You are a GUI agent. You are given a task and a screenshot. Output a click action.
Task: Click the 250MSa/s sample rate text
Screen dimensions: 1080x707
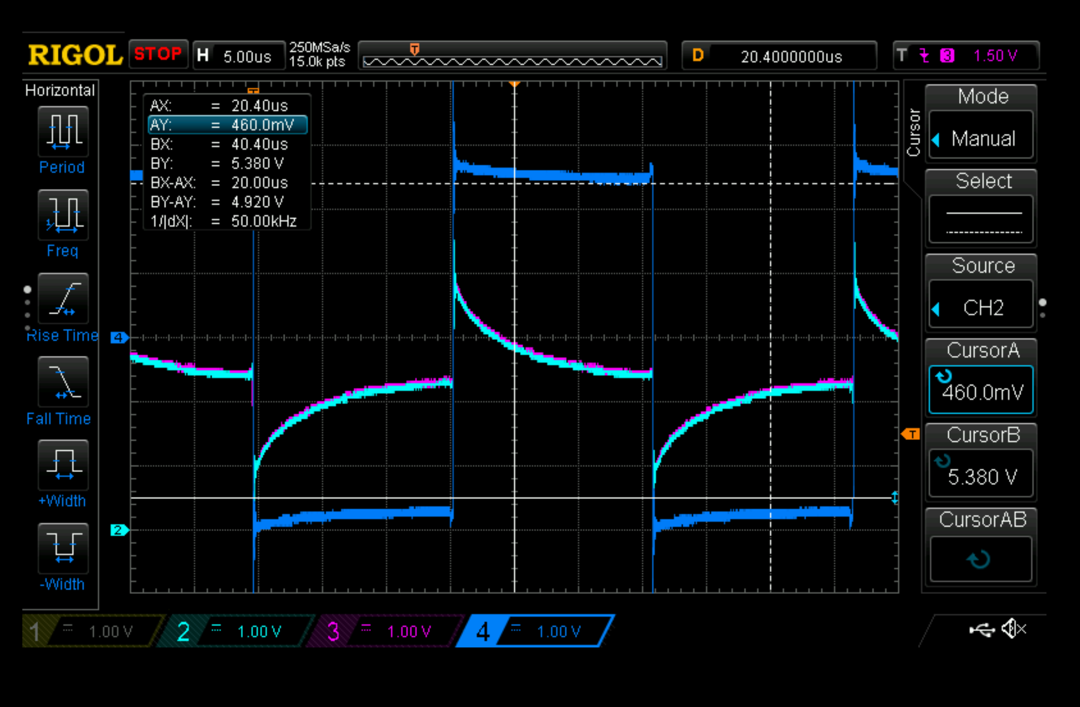tap(319, 47)
